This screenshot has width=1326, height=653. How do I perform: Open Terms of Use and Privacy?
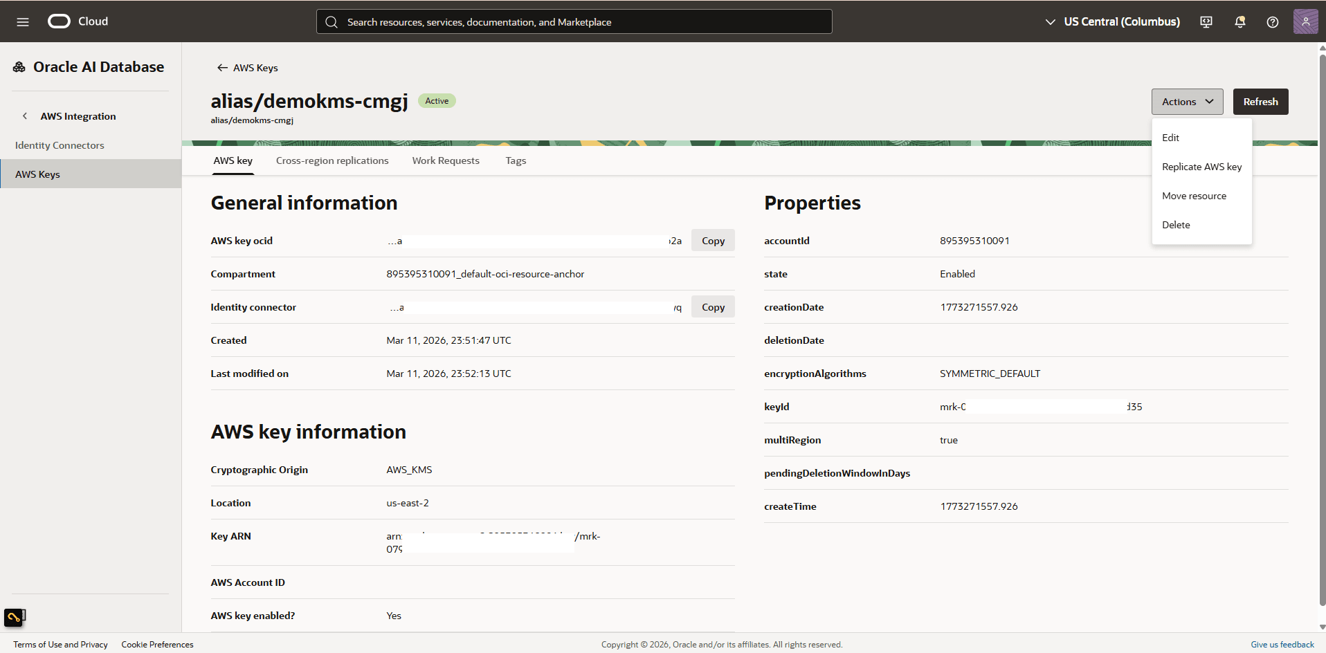[x=60, y=645]
